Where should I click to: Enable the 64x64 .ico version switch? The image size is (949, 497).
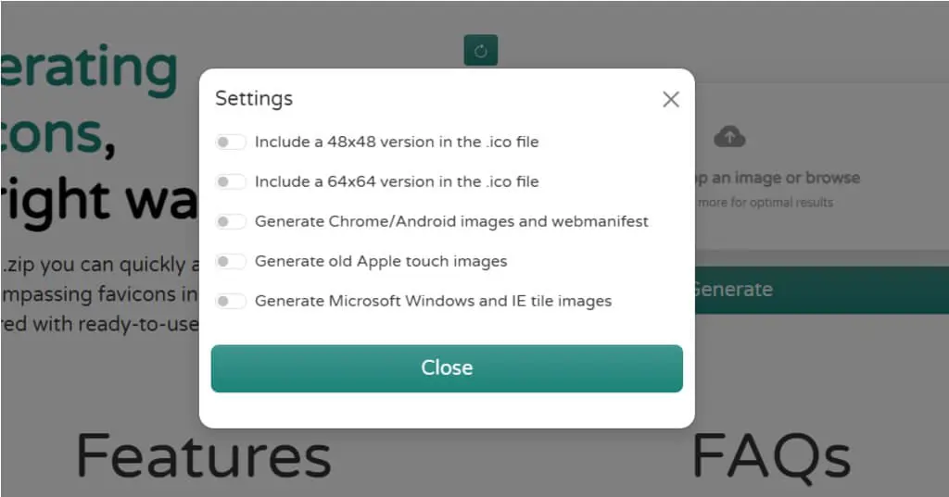pos(230,182)
